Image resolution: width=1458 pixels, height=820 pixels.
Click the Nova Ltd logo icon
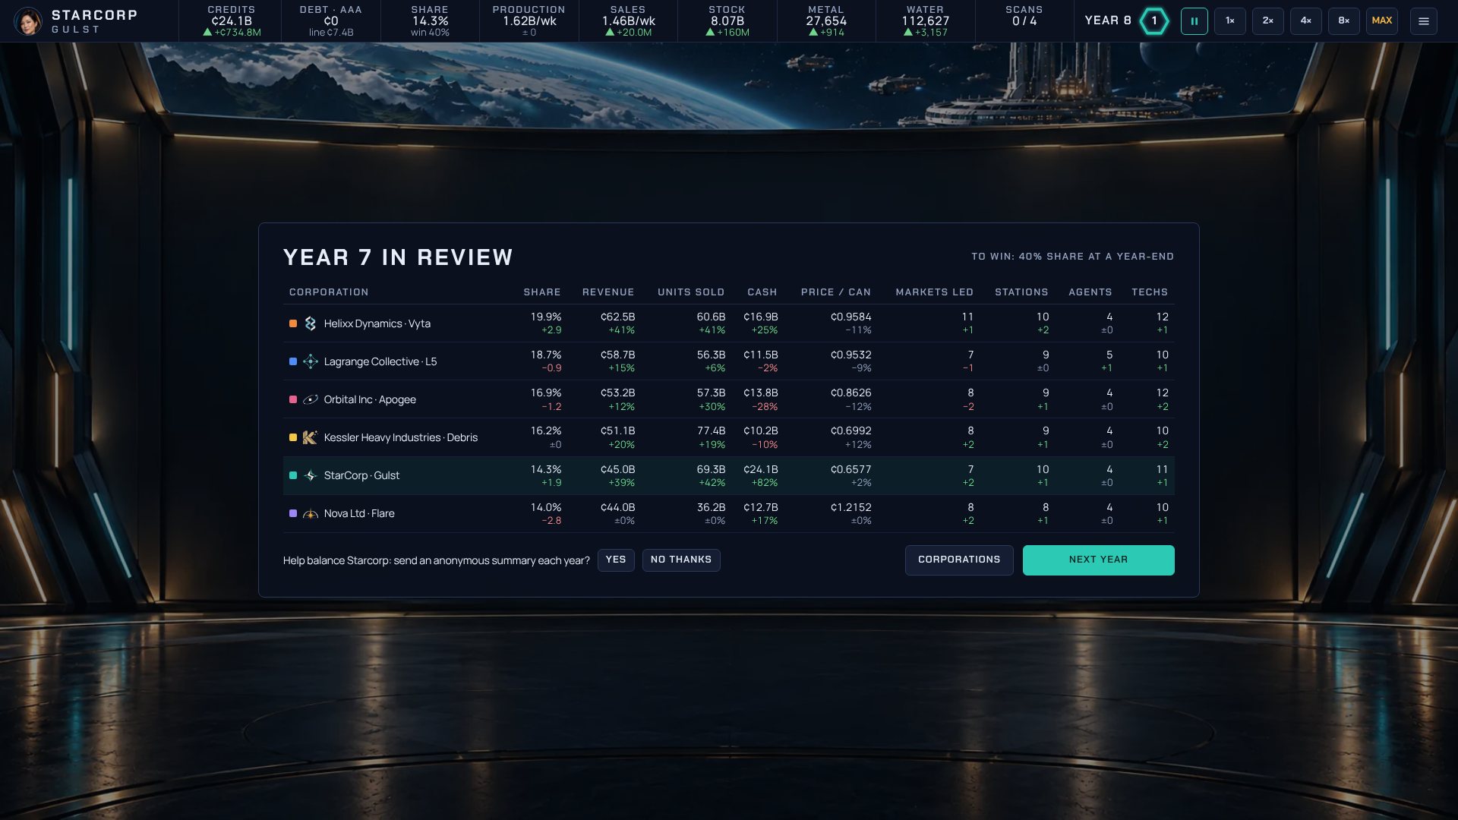click(310, 513)
